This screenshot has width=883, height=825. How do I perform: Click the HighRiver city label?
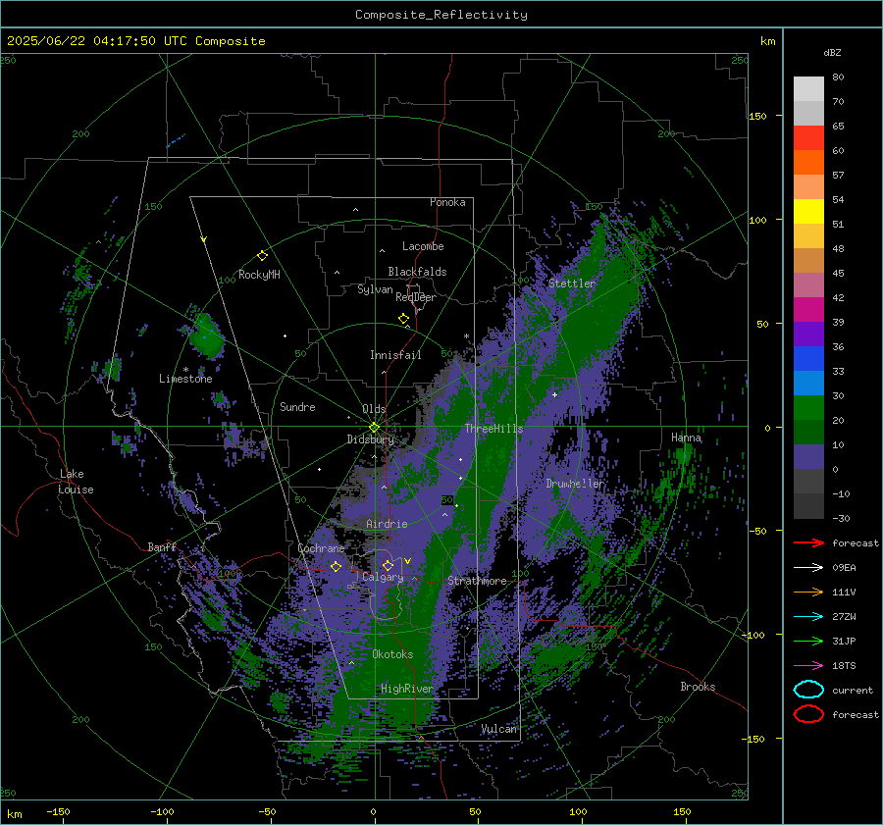coord(406,689)
